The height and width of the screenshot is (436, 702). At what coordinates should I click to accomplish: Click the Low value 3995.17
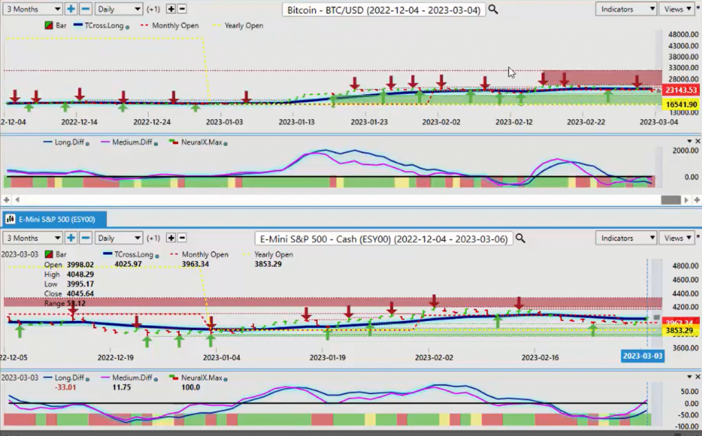click(80, 284)
